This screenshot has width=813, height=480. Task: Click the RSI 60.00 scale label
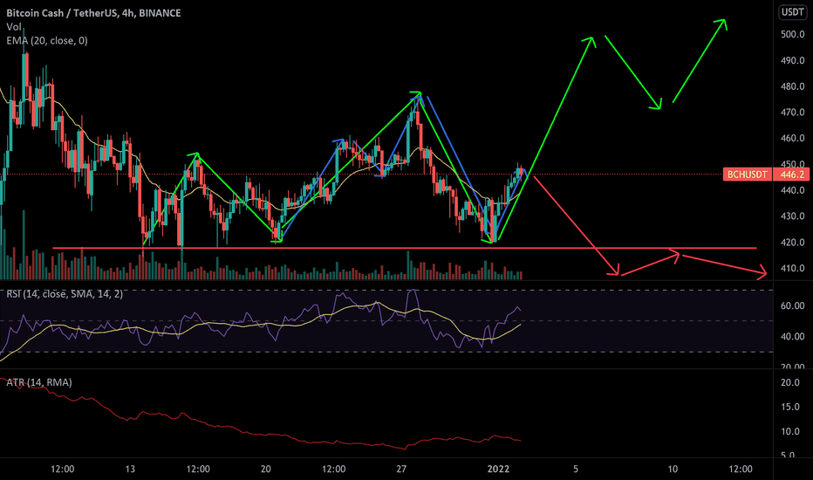pyautogui.click(x=792, y=305)
